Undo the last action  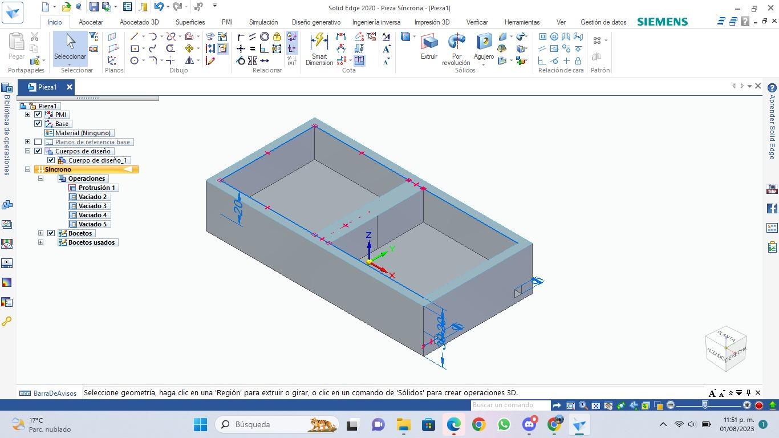click(159, 7)
